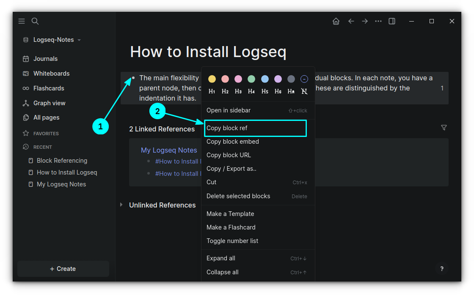Open the three-dot more options menu
Viewport: 474px width, 295px height.
(378, 21)
